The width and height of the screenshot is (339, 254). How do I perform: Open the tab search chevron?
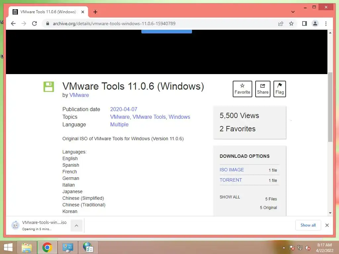pyautogui.click(x=293, y=12)
